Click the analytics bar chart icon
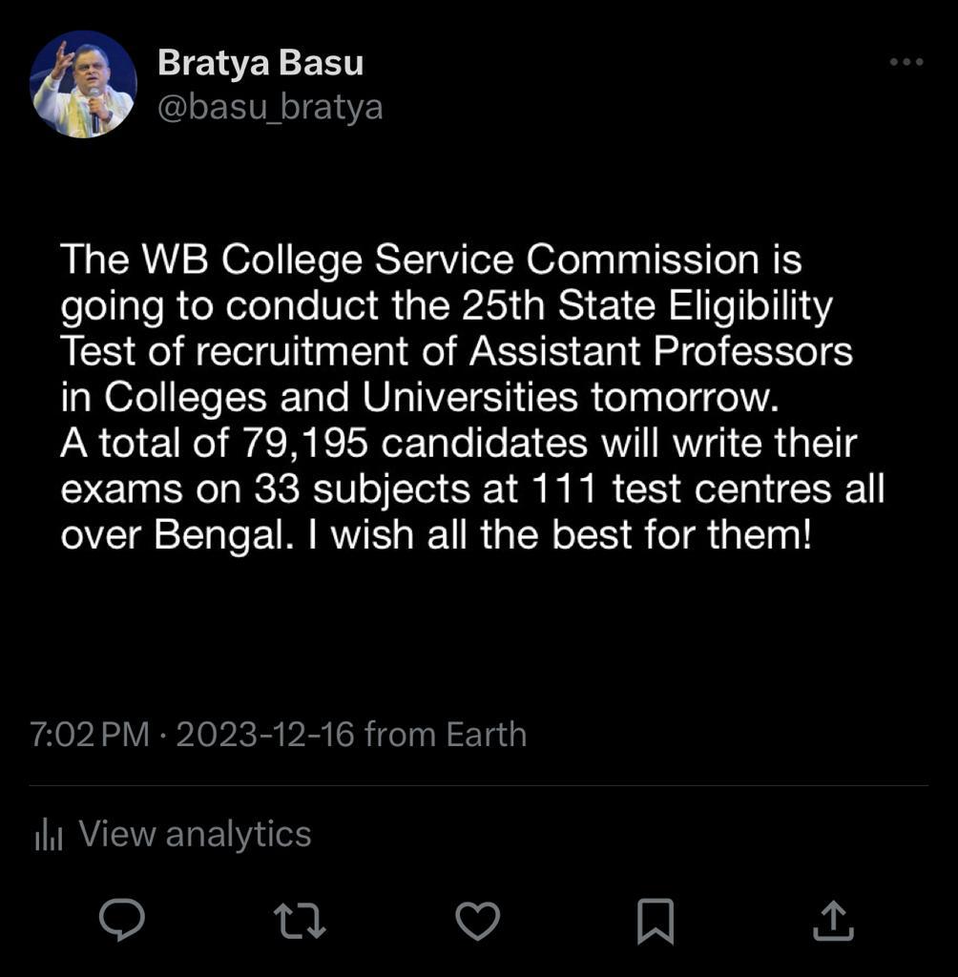958x977 pixels. click(x=48, y=835)
